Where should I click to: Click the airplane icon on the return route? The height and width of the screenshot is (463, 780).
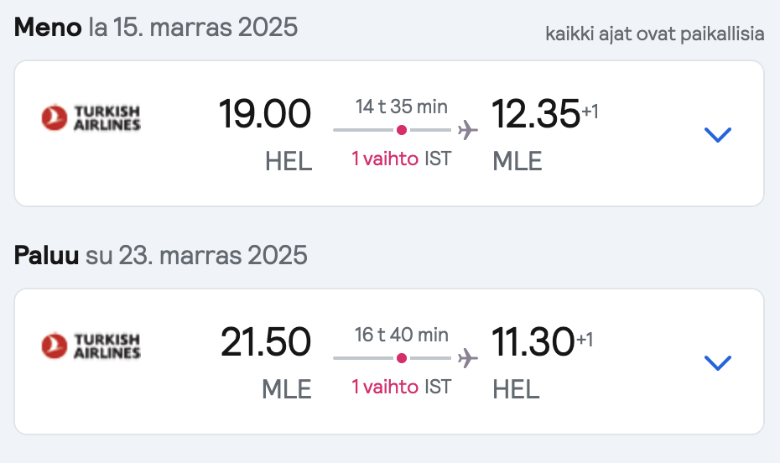[468, 358]
